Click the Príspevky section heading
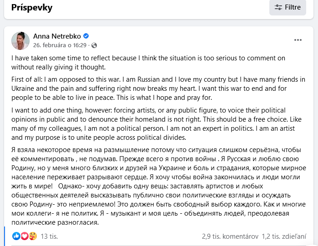This screenshot has width=318, height=246. pos(32,8)
